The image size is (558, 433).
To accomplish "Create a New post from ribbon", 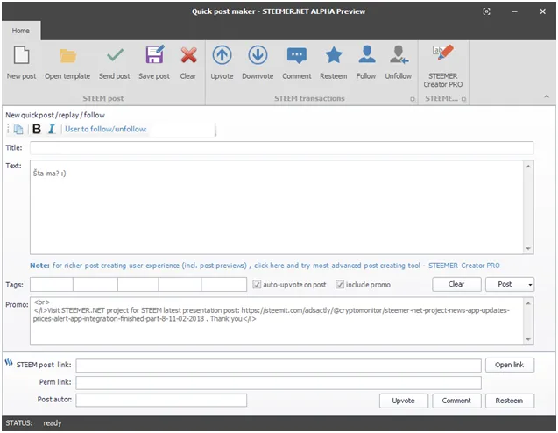I will 21,62.
